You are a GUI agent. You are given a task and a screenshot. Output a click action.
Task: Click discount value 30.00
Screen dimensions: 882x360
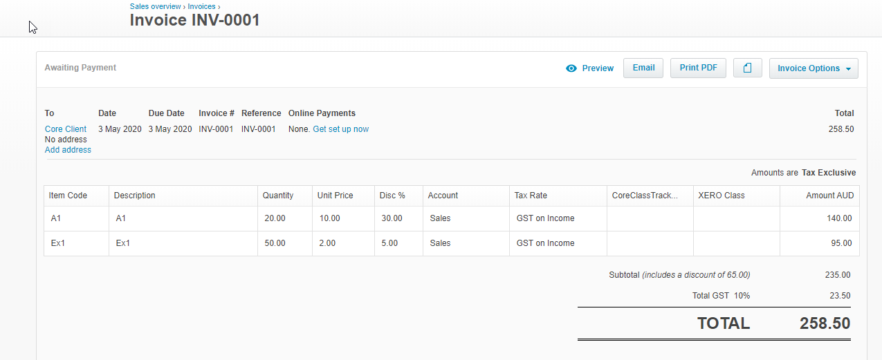tap(392, 218)
